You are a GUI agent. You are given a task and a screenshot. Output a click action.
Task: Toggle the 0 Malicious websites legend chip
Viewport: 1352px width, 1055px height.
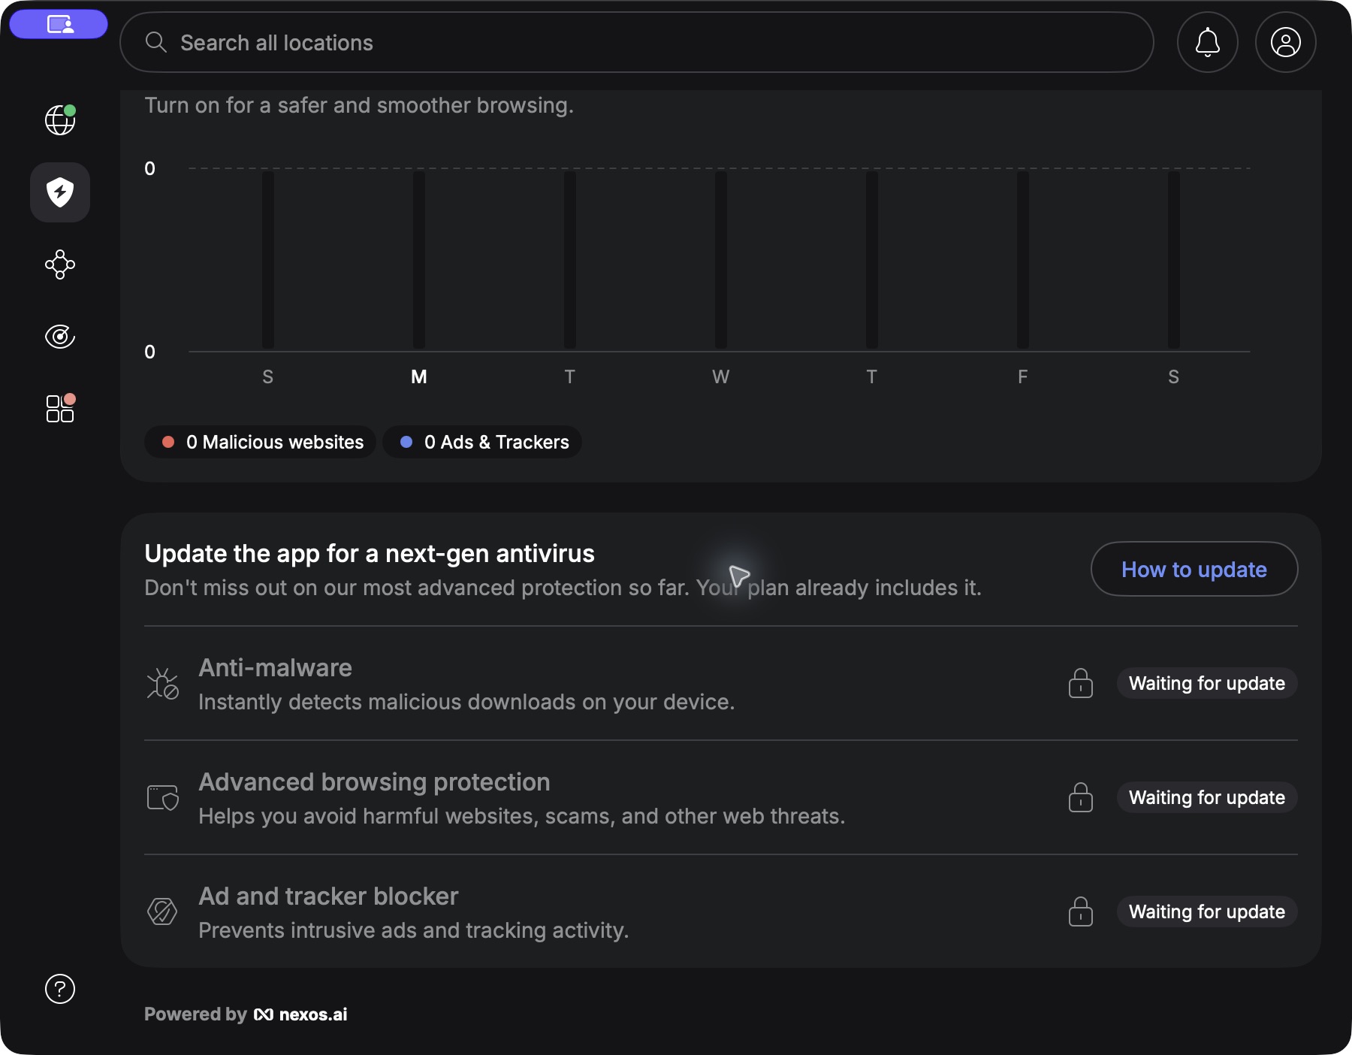point(261,442)
